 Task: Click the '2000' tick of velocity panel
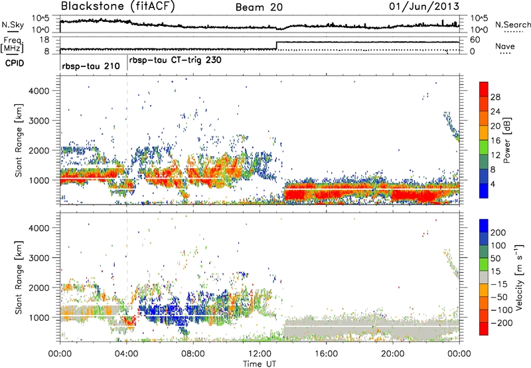tap(39, 288)
